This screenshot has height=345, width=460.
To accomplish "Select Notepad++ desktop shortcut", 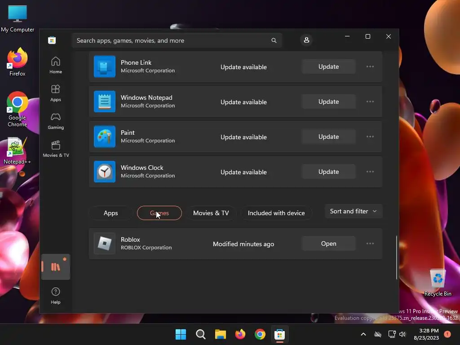I will point(17,151).
